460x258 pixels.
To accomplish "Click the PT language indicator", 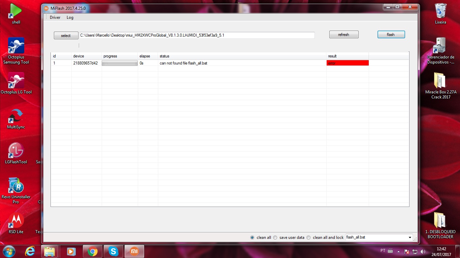I will tap(383, 251).
